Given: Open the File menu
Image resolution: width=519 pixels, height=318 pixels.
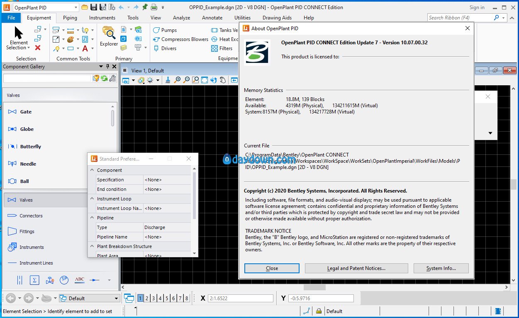Looking at the screenshot, I should tap(11, 18).
